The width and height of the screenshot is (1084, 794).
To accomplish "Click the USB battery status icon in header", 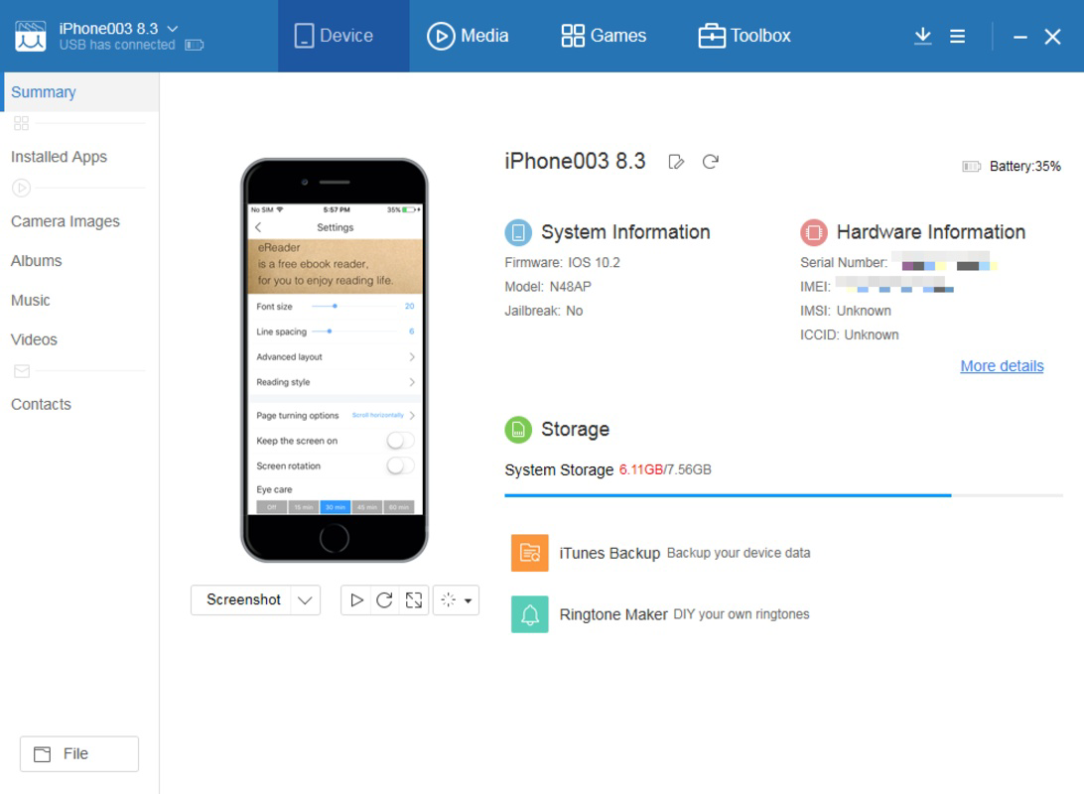I will click(x=195, y=45).
